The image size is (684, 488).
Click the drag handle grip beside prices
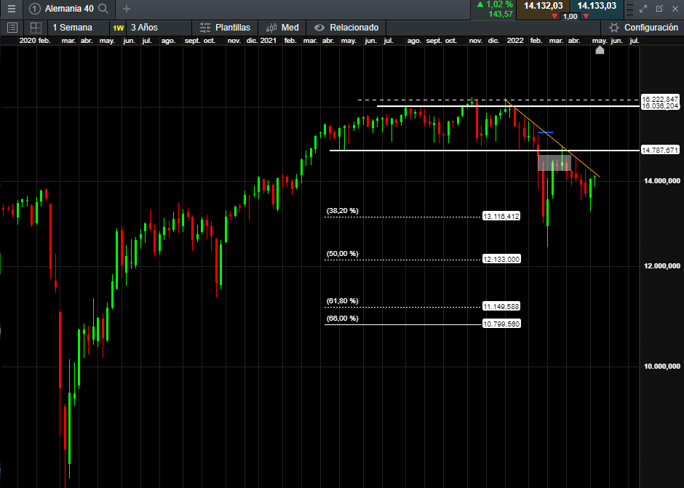pyautogui.click(x=629, y=9)
